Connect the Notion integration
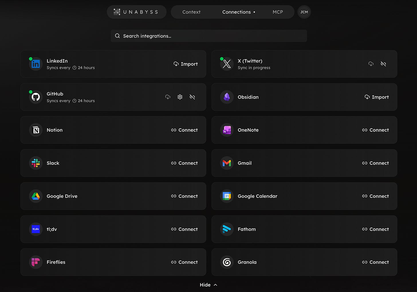 coord(184,130)
